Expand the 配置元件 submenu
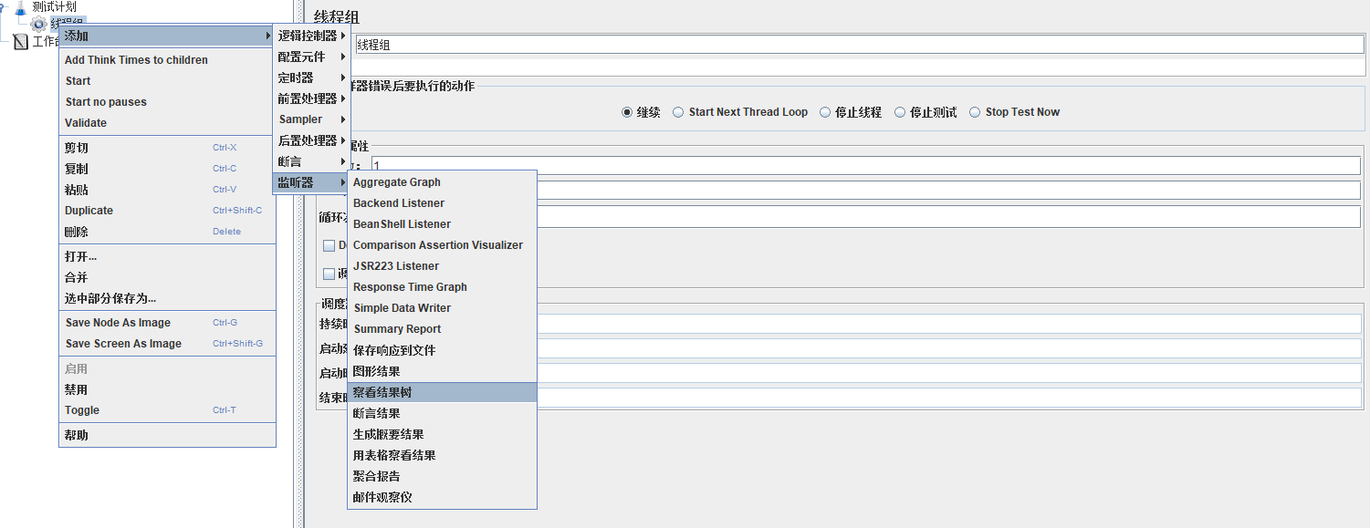The height and width of the screenshot is (528, 1370). [x=311, y=57]
